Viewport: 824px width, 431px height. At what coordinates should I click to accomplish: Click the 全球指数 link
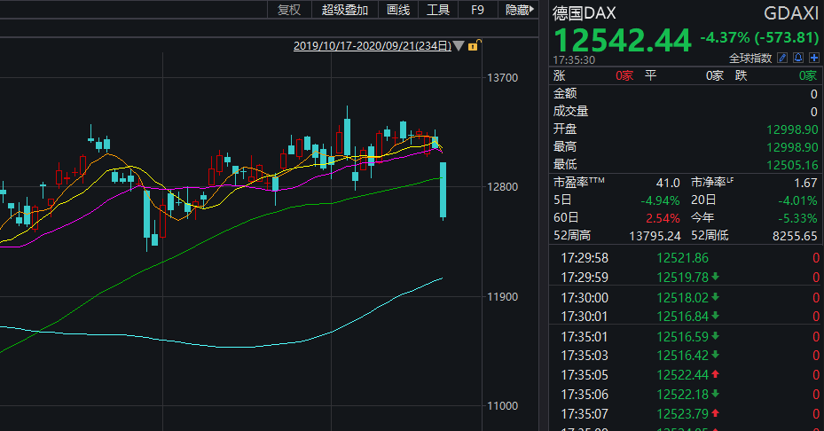pyautogui.click(x=751, y=59)
